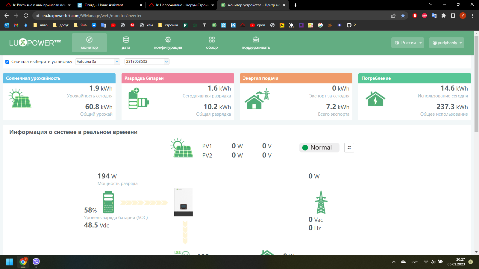
Task: Open the Extensions puzzle-piece menu
Action: [444, 16]
